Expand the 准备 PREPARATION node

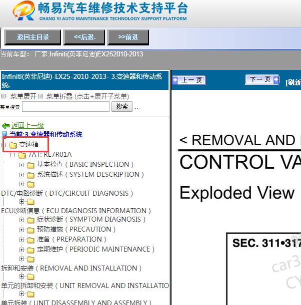(x=21, y=240)
